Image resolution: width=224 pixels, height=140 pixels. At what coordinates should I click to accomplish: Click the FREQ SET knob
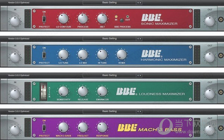click(x=83, y=127)
